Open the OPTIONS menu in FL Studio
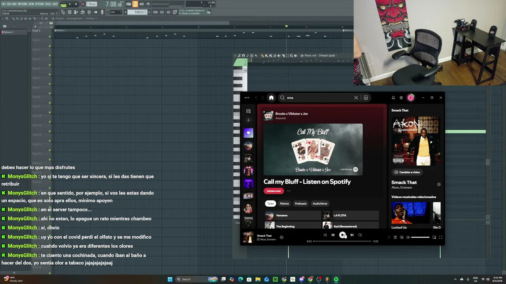The width and height of the screenshot is (506, 284). (40, 4)
